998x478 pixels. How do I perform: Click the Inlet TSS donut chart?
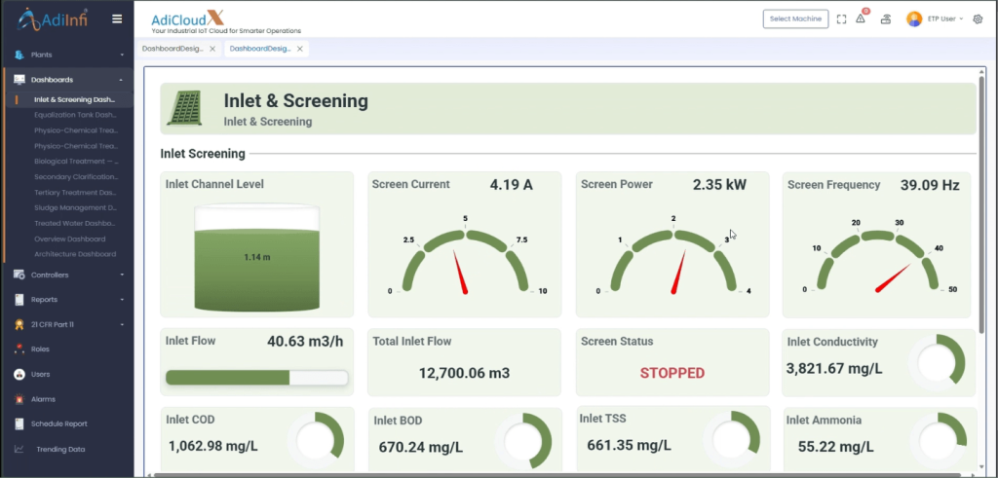731,439
